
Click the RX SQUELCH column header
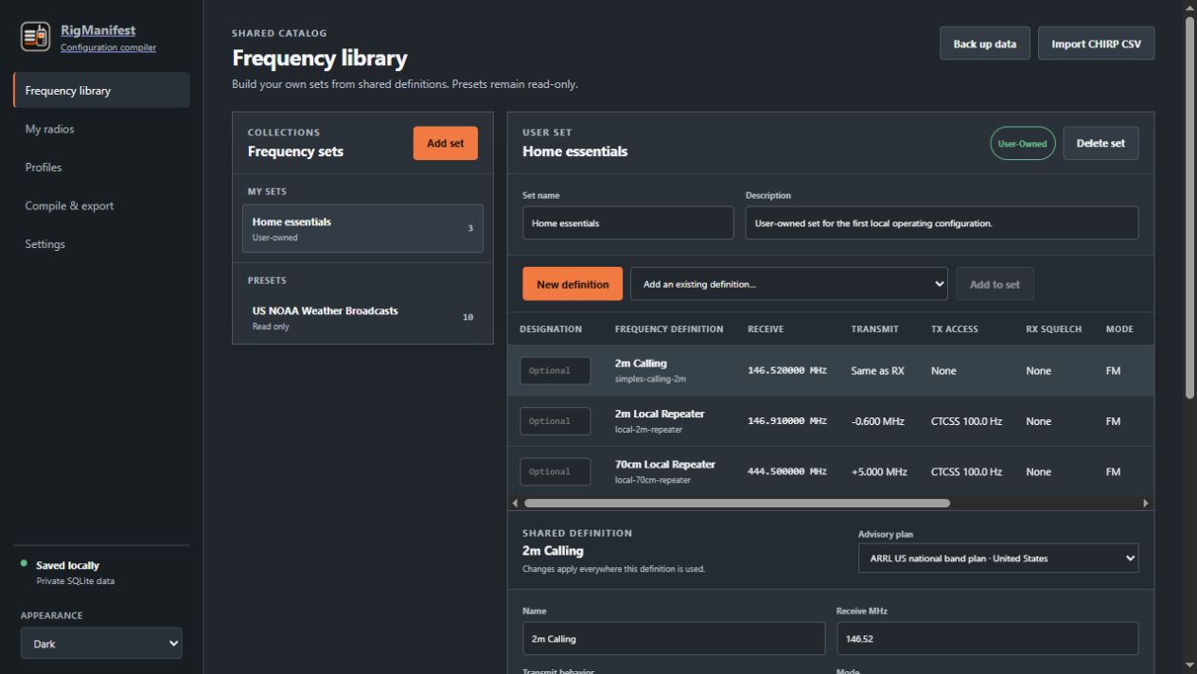[x=1054, y=329]
